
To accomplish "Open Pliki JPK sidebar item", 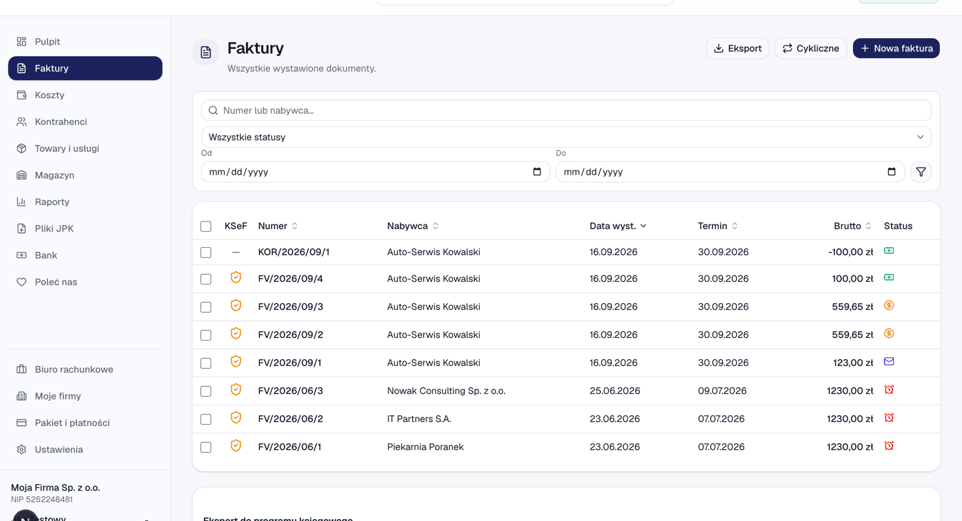I will click(x=85, y=228).
